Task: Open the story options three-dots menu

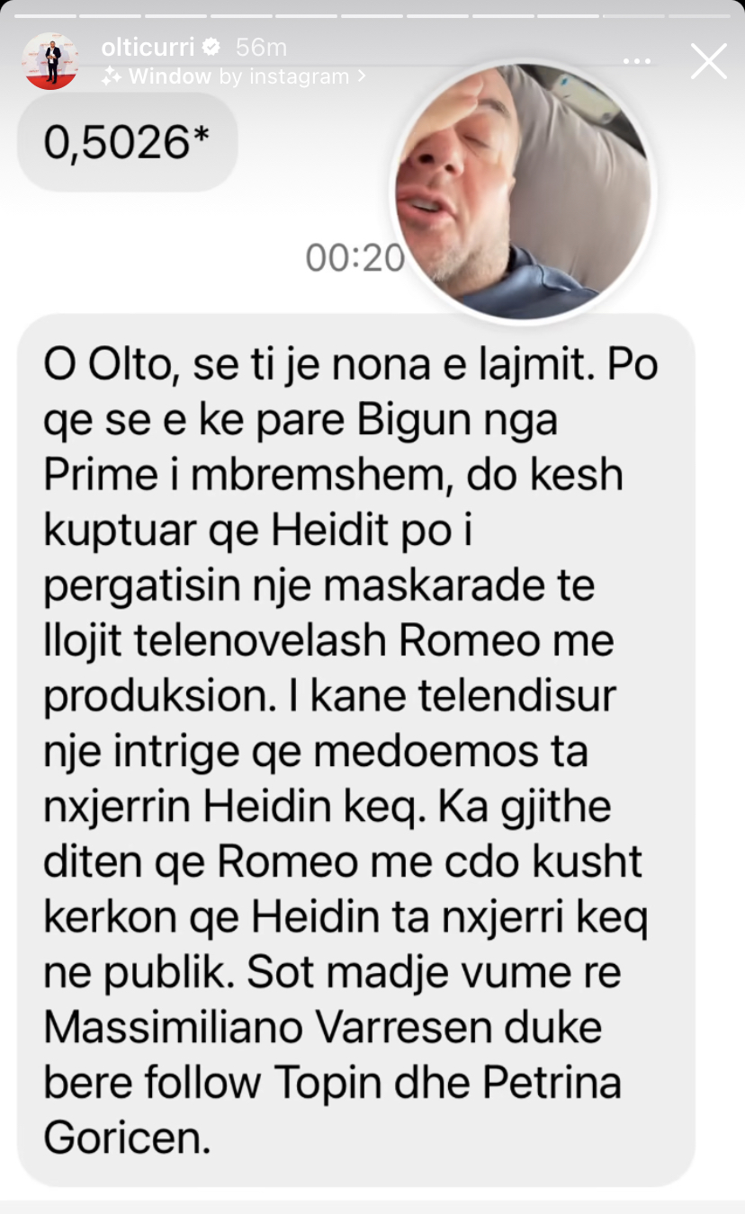Action: (x=637, y=61)
